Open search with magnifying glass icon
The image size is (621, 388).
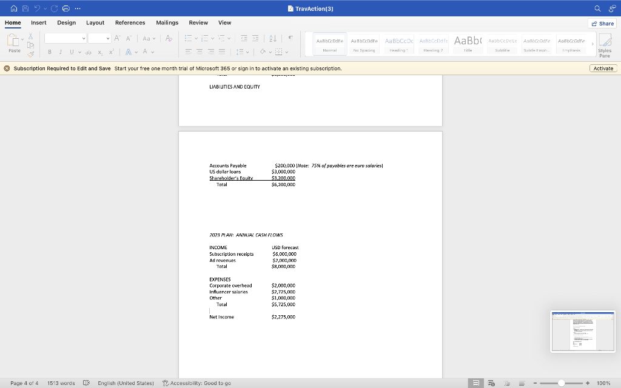597,8
